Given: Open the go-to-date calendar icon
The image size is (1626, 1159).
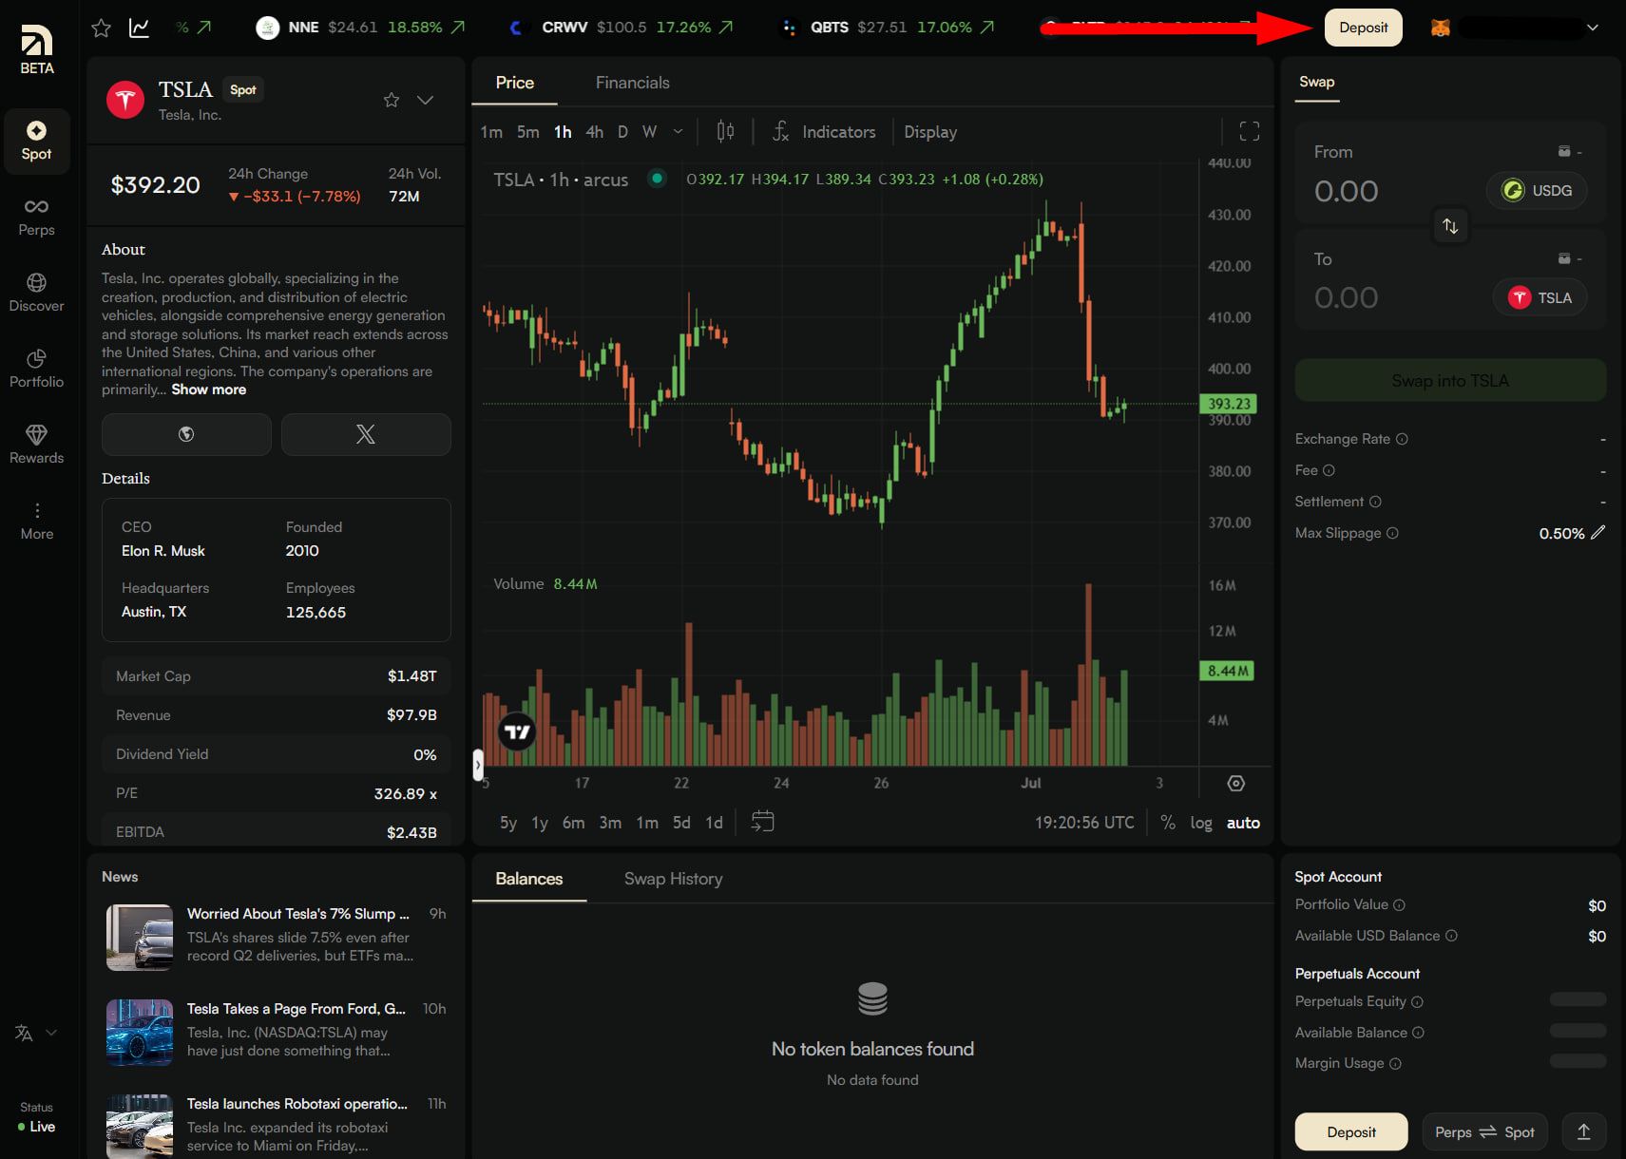Looking at the screenshot, I should click(762, 822).
